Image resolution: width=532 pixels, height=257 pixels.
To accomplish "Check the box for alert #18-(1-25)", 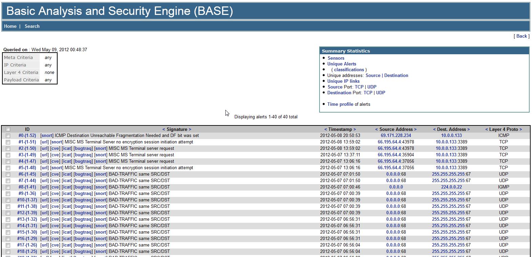I will [8, 252].
